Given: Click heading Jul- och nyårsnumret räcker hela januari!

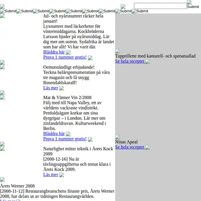Looking at the screenshot, I should 73,19.
